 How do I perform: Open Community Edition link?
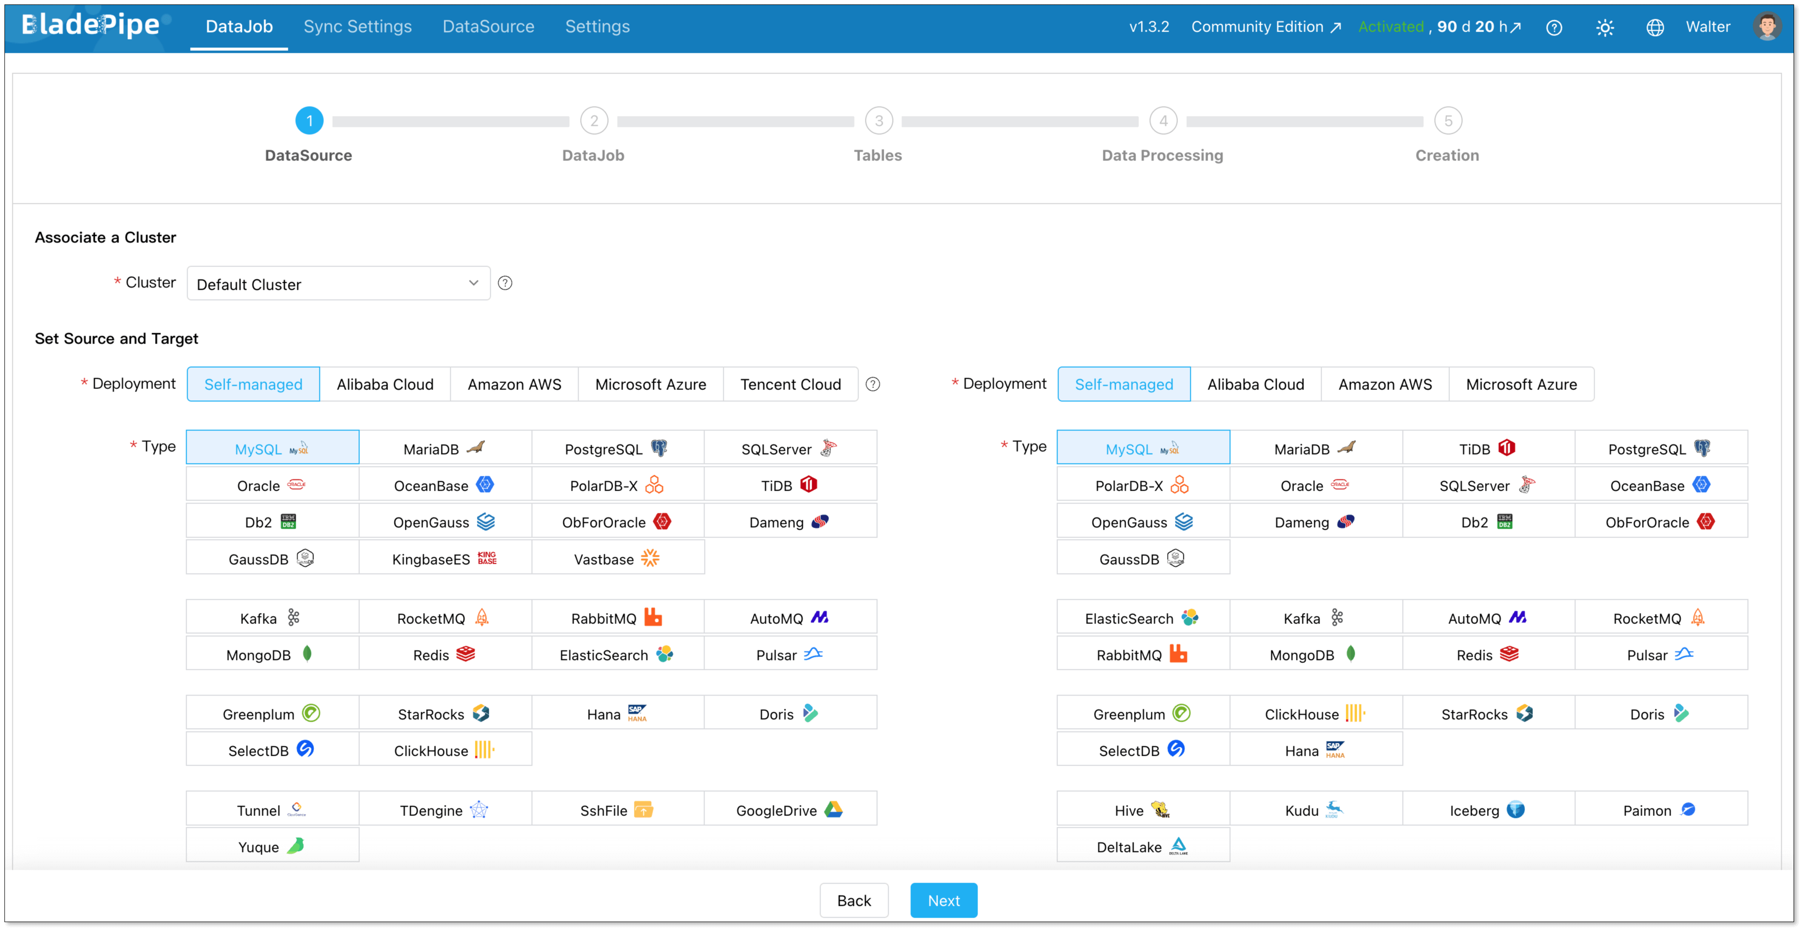click(x=1265, y=27)
